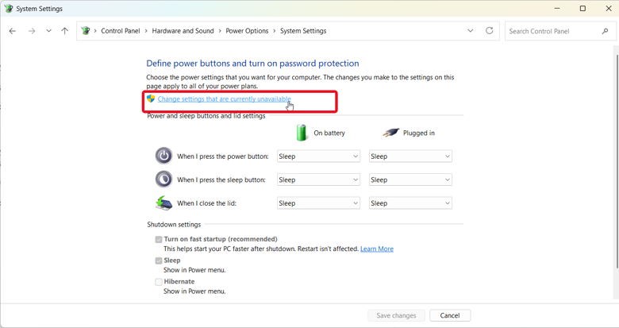619x328 pixels.
Task: Click 'When I close the lid:' label
Action: (x=206, y=203)
